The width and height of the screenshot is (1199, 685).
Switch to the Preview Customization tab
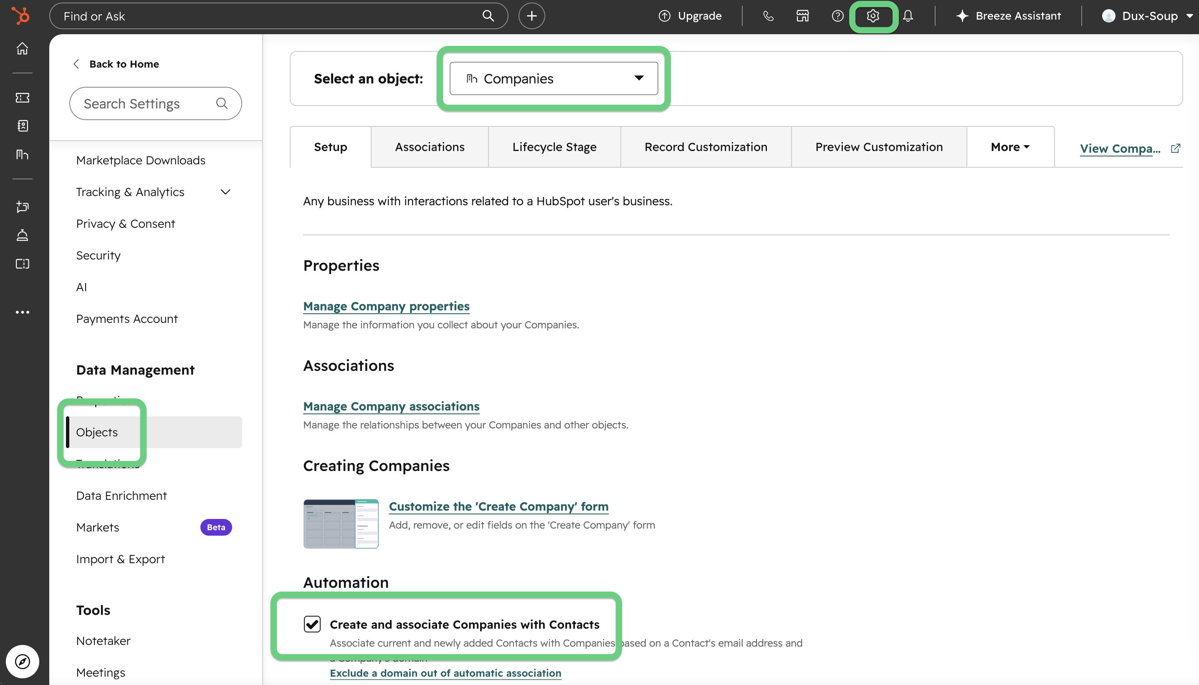click(879, 147)
